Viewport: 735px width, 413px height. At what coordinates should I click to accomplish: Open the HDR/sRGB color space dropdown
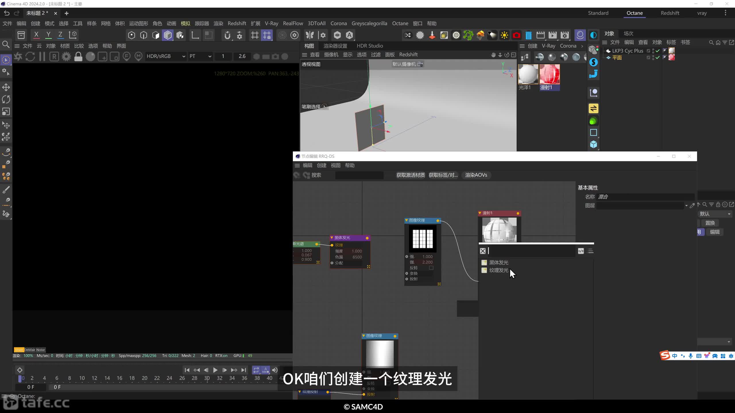point(166,57)
